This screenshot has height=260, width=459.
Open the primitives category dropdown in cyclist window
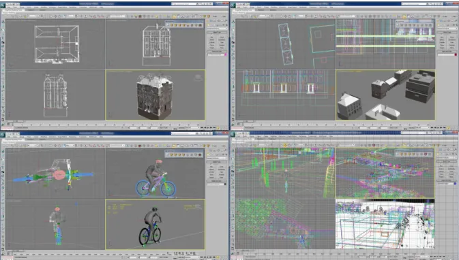[x=217, y=158]
